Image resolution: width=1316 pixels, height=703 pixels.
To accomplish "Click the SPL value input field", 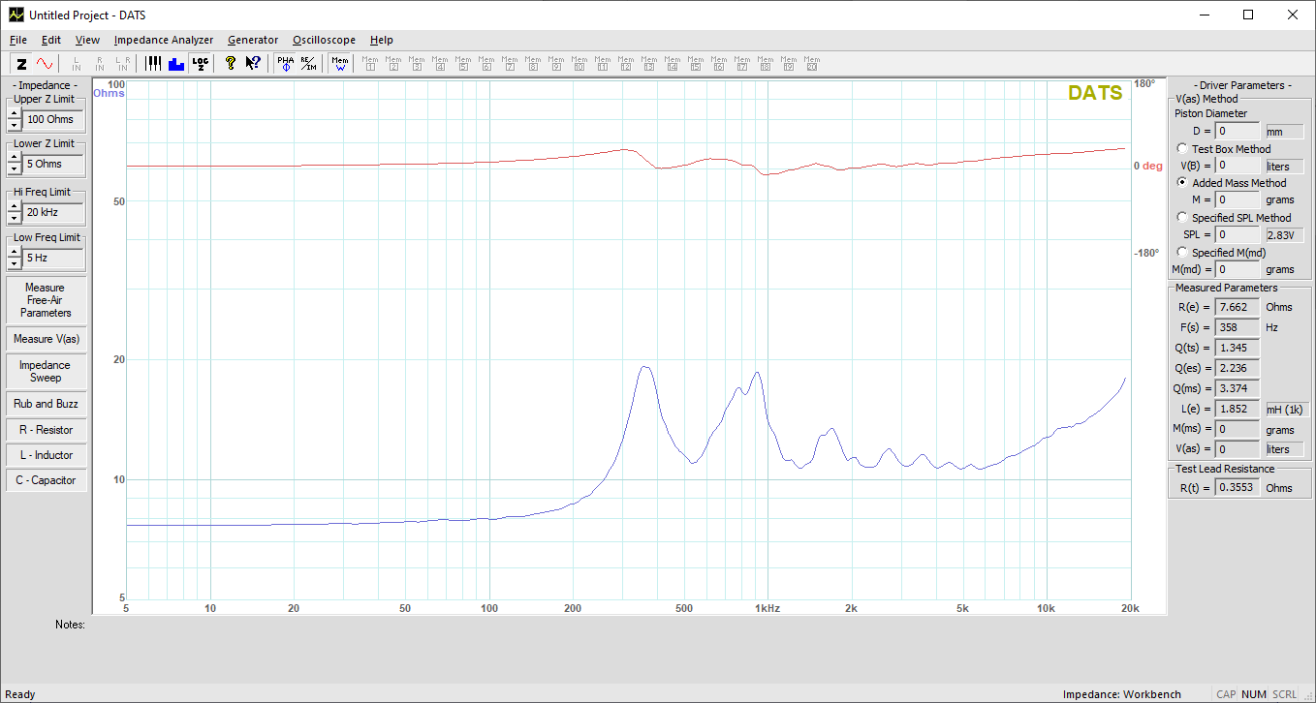I will (1238, 235).
